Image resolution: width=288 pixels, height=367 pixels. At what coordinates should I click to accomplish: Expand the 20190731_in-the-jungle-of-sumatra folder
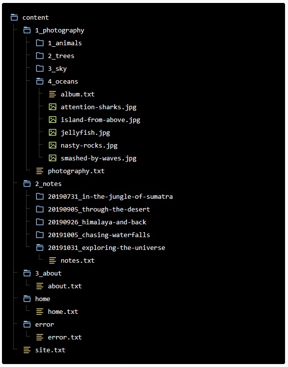[x=104, y=197]
